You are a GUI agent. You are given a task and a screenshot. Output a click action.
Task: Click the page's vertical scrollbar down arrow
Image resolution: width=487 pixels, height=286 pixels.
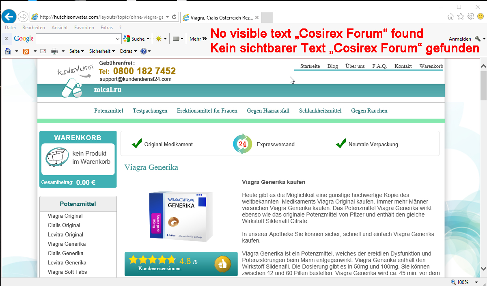tap(483, 269)
